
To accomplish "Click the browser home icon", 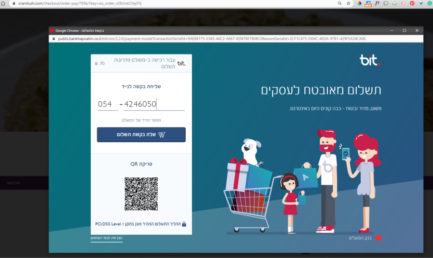I will point(3,3).
